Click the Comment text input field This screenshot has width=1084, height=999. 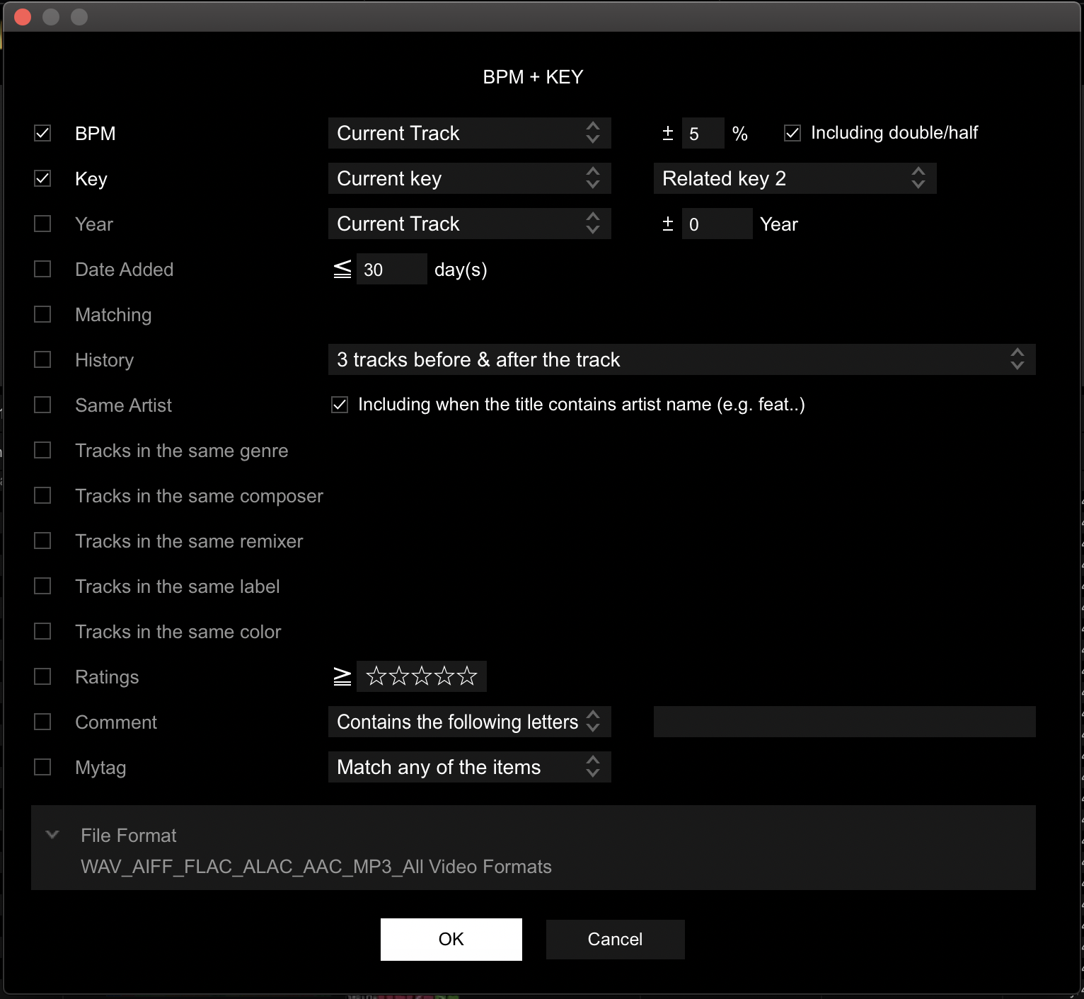[x=843, y=722]
